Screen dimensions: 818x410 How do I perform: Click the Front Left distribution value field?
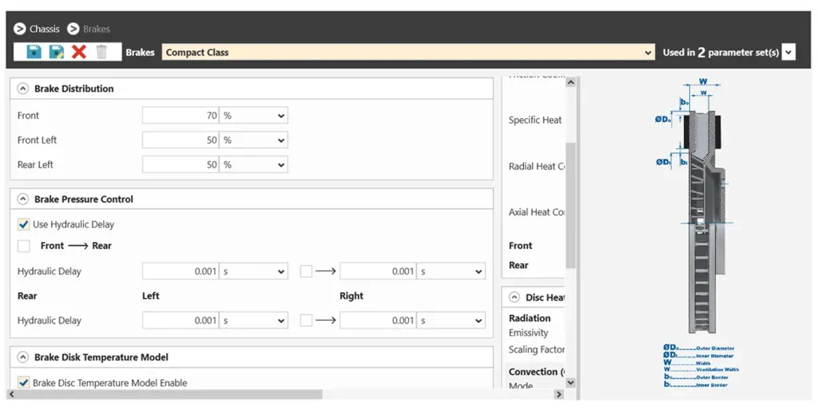(181, 140)
